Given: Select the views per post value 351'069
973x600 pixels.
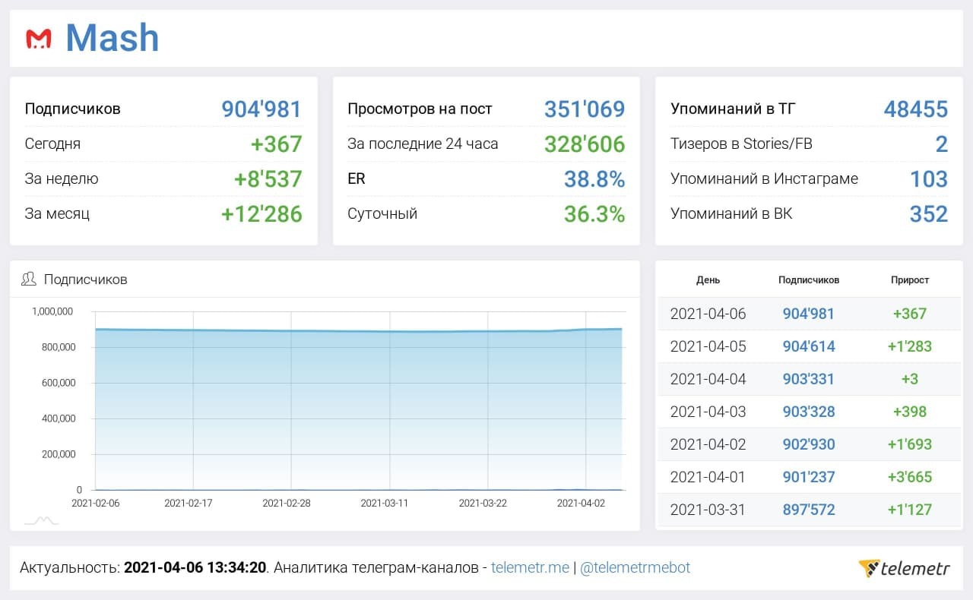Looking at the screenshot, I should click(x=585, y=109).
